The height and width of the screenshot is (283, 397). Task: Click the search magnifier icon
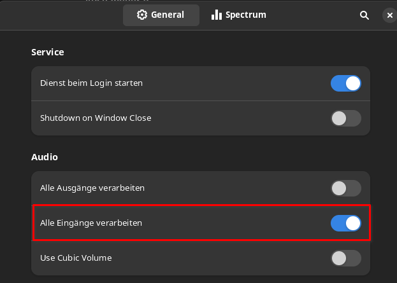(365, 15)
